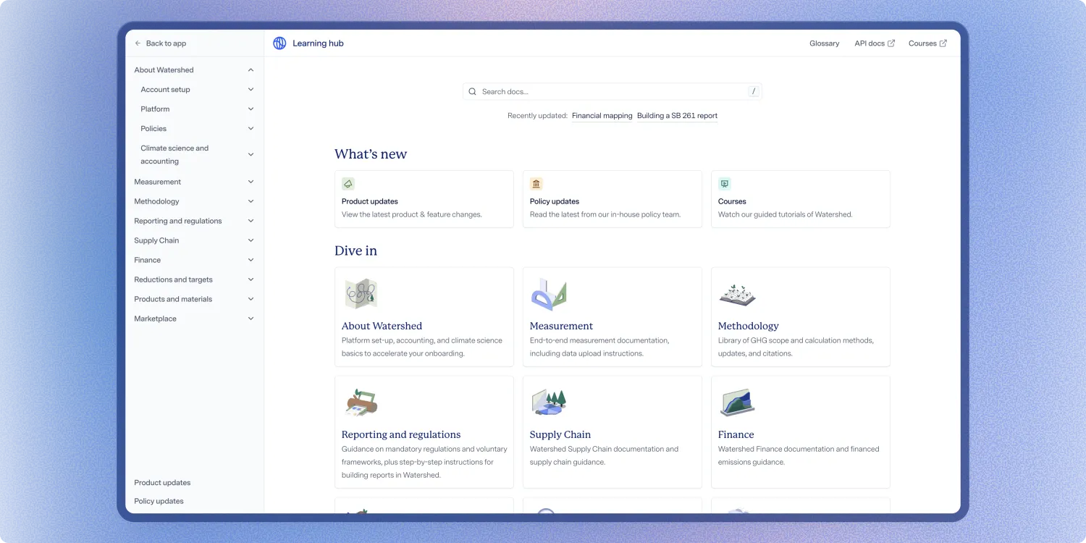Screen dimensions: 1086x543
Task: Click the seedling illustration on Methodology card
Action: (x=737, y=294)
